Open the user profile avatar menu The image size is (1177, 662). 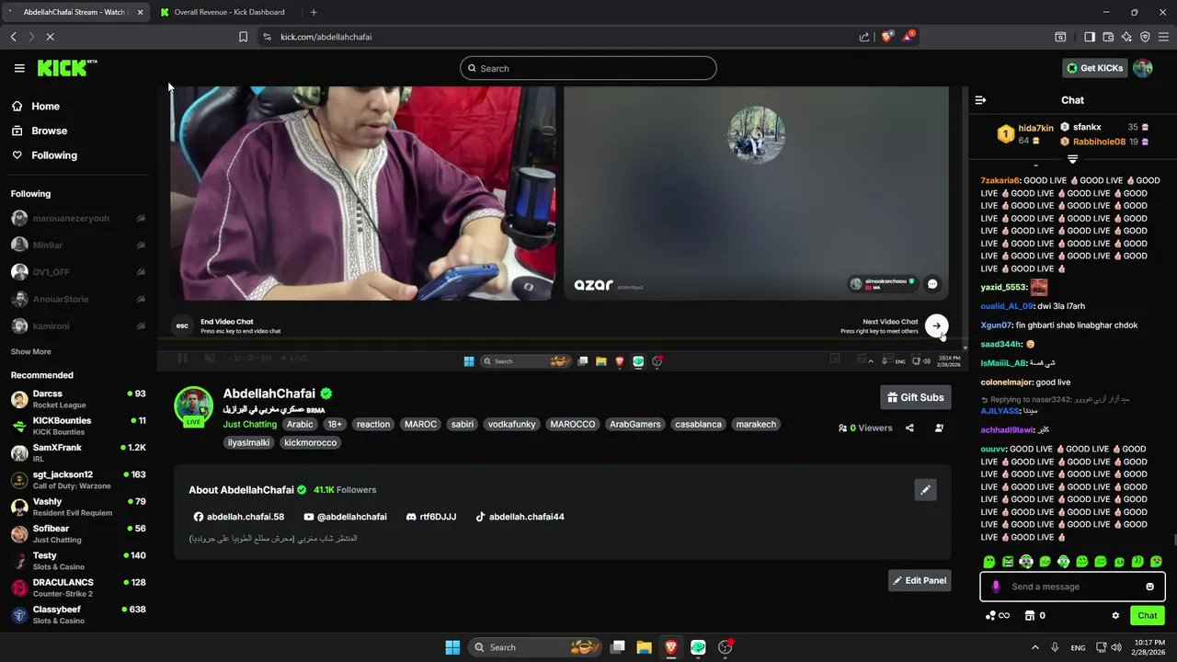point(1143,68)
